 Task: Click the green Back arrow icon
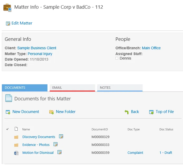coord(127,112)
